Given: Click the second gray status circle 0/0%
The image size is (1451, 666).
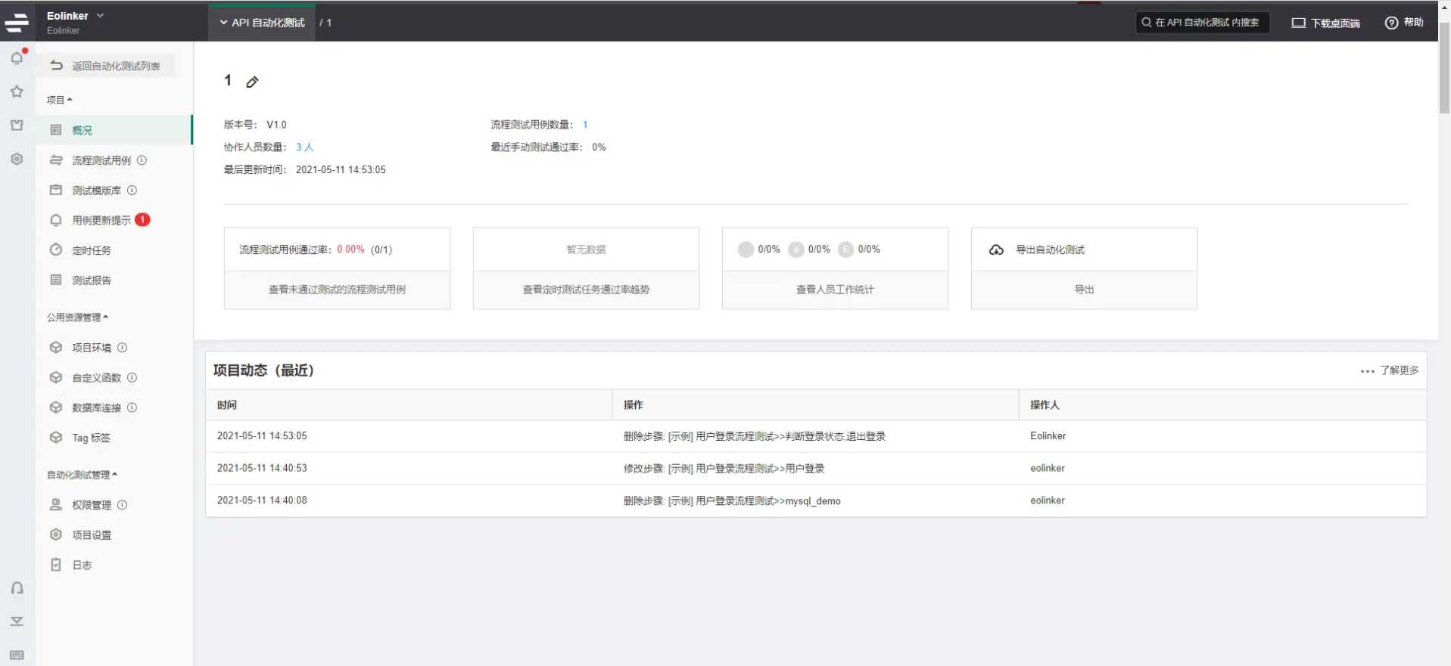Looking at the screenshot, I should [796, 249].
